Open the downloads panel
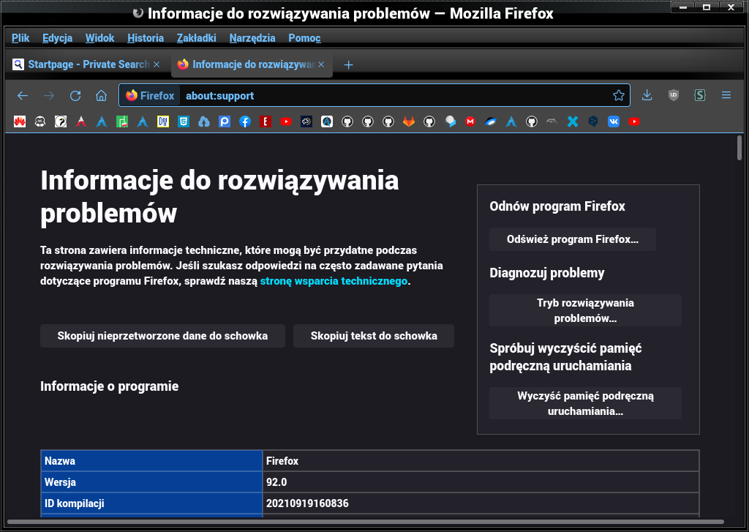 (x=647, y=95)
